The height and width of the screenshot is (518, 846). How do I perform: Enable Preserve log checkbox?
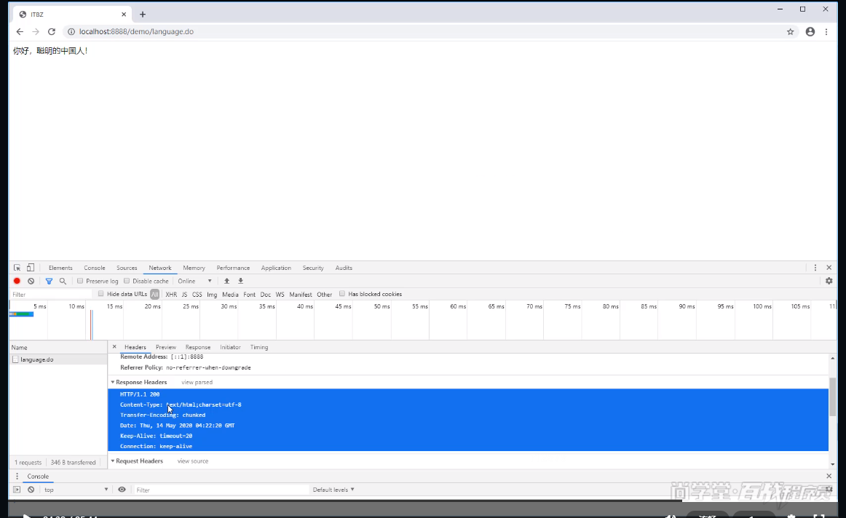80,281
